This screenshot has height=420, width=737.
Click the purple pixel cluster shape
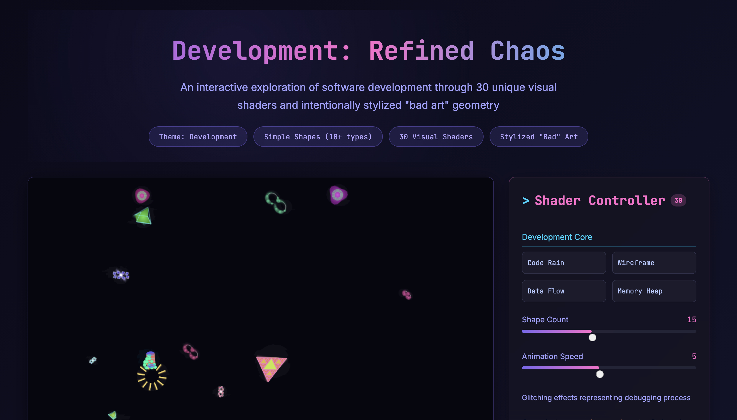121,275
